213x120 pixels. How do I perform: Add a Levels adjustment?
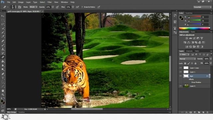point(190,38)
